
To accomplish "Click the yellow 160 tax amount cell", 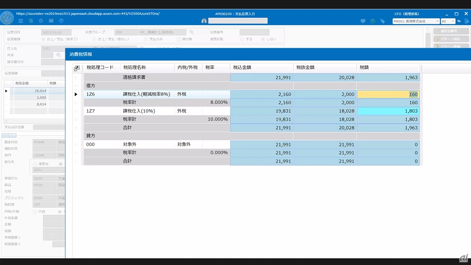I will (388, 94).
